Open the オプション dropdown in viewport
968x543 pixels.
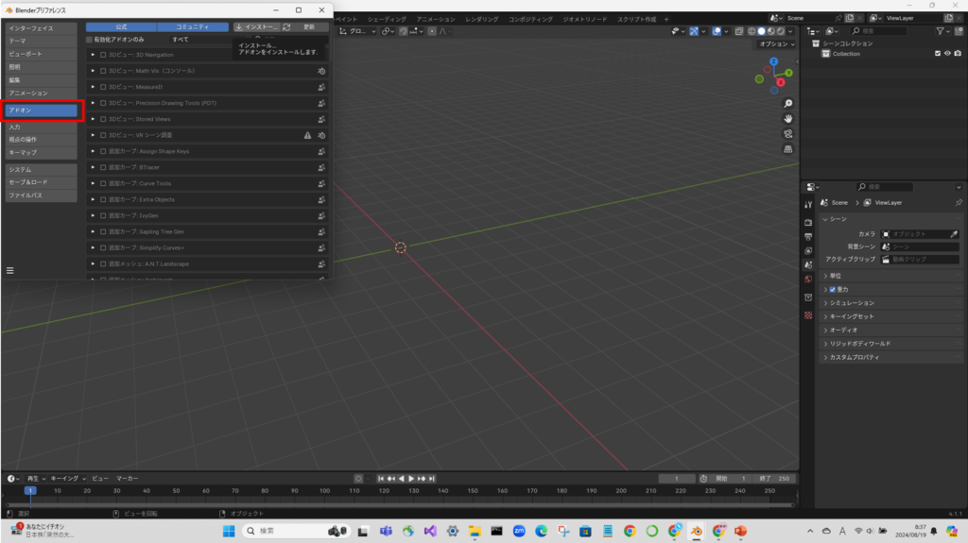pos(777,44)
